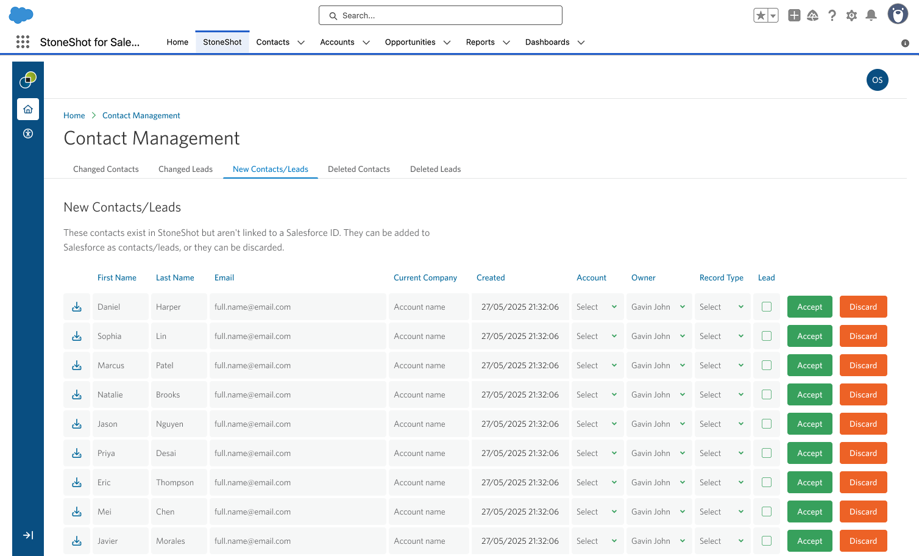Click Contact Management breadcrumb link
919x556 pixels.
click(x=141, y=115)
